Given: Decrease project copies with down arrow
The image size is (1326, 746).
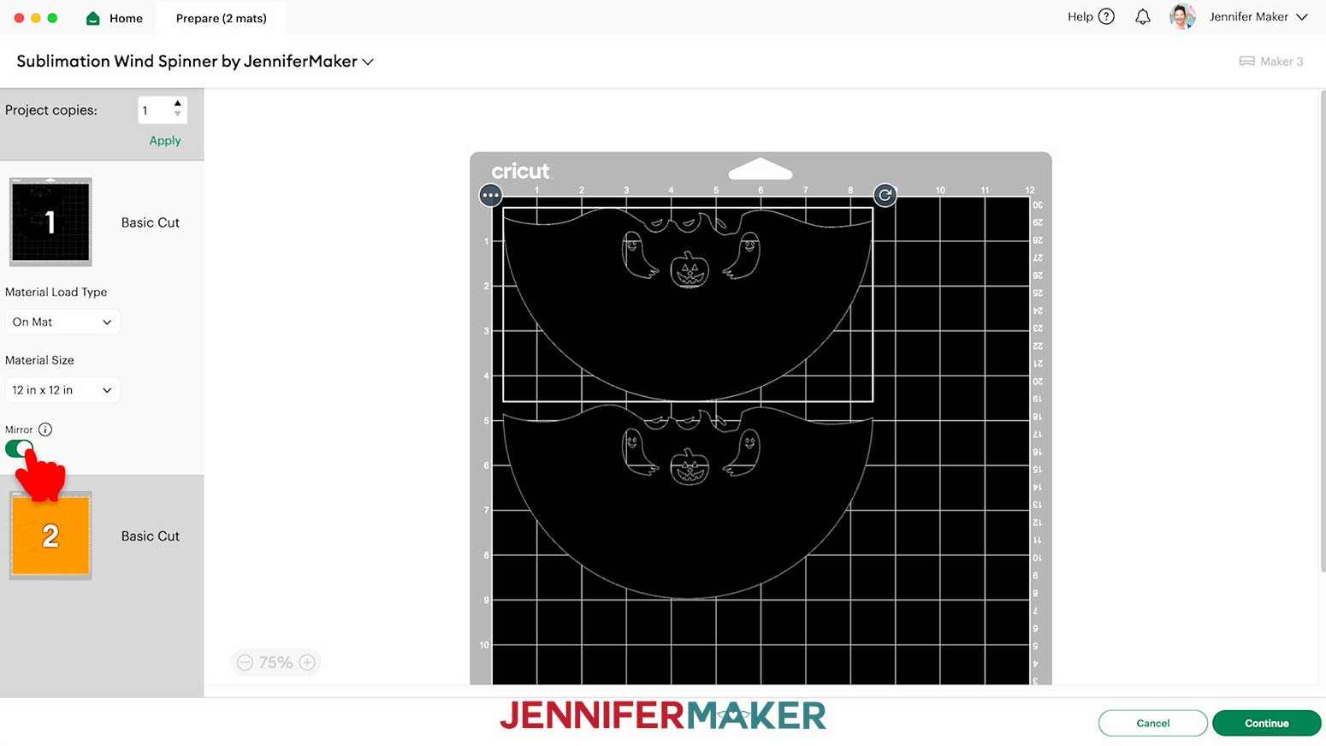Looking at the screenshot, I should click(x=178, y=115).
